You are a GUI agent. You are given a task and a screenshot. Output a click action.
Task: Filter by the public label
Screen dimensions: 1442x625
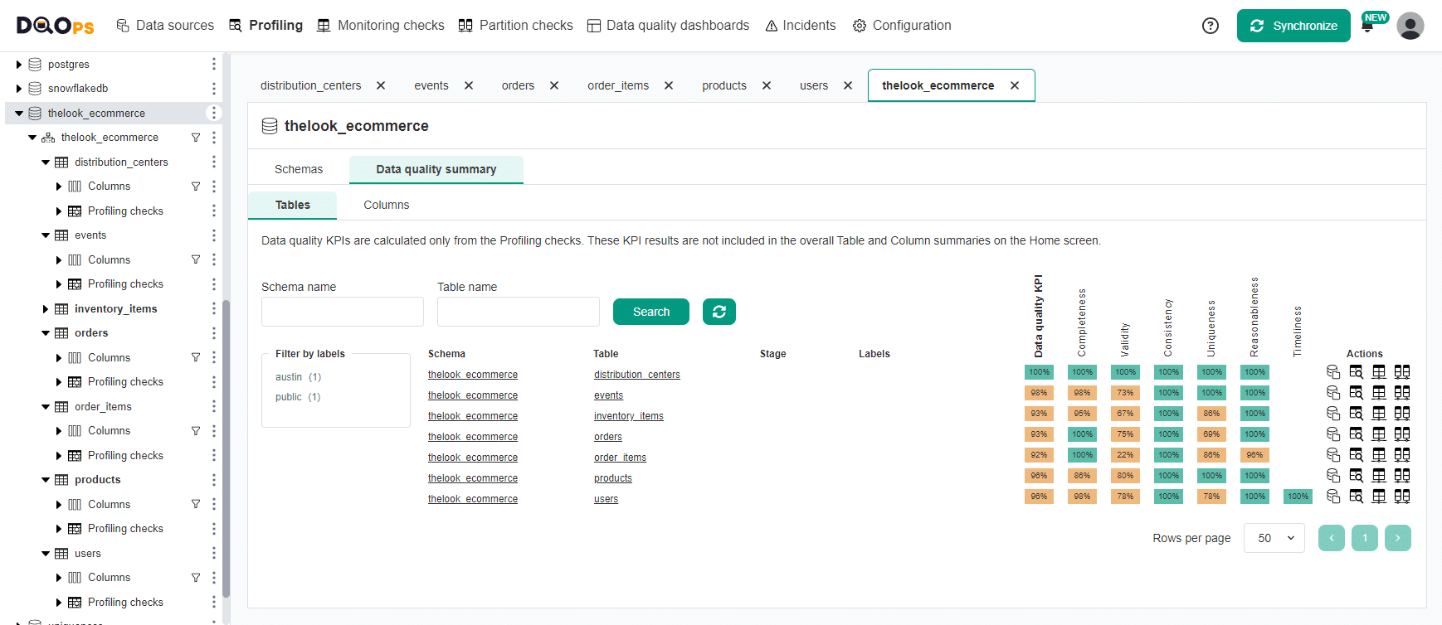point(298,397)
